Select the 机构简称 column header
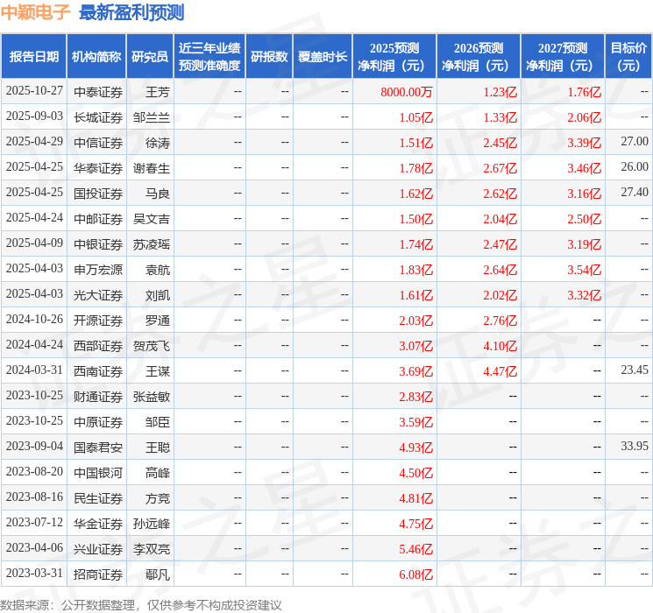Image resolution: width=653 pixels, height=613 pixels. pos(96,56)
